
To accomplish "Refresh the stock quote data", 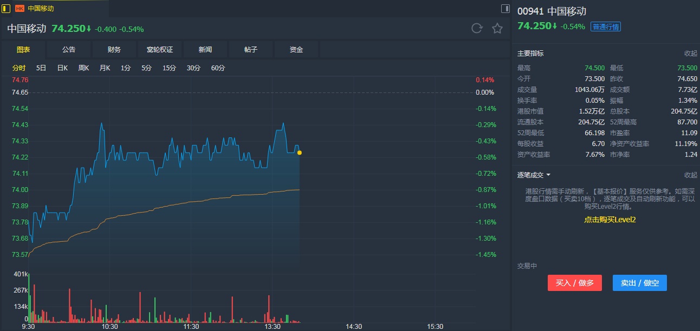I will [477, 29].
